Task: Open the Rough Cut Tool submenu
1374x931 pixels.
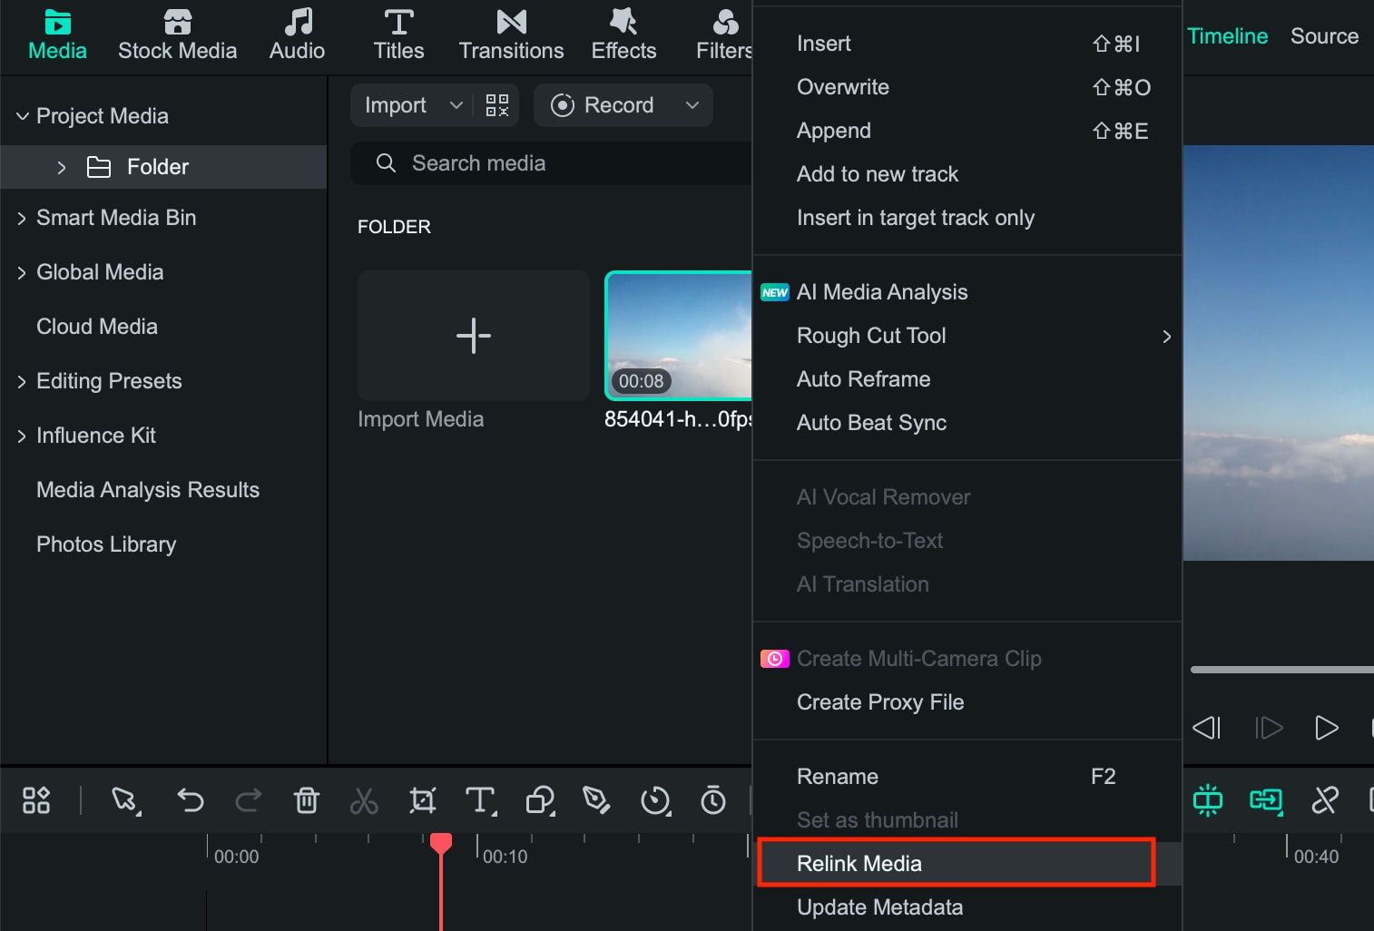Action: click(x=967, y=336)
